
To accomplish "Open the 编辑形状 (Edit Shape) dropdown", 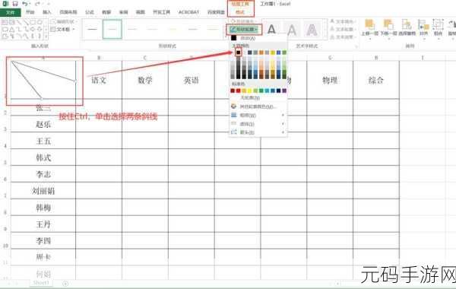I will tap(63, 22).
